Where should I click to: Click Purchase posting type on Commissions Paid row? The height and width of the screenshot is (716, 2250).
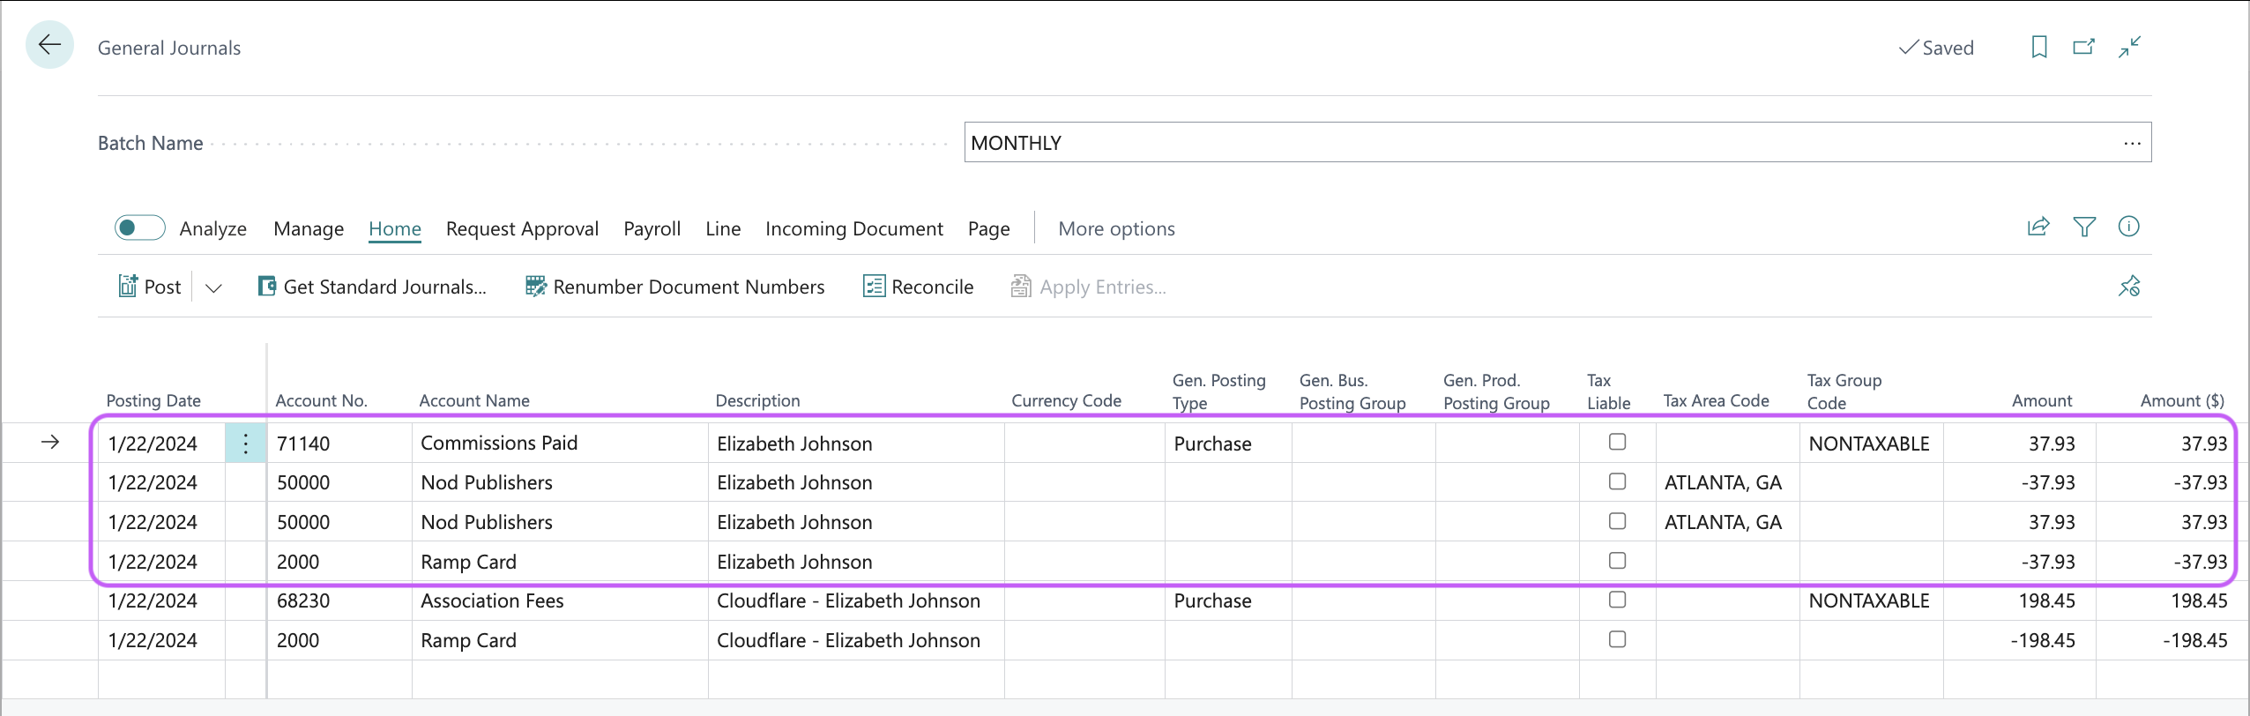click(x=1228, y=444)
